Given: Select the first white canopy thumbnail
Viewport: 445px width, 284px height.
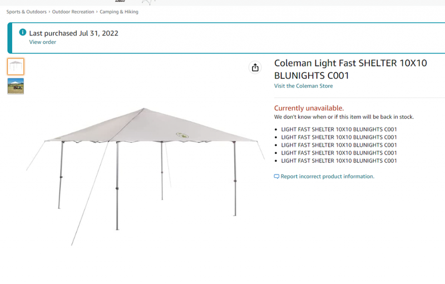Looking at the screenshot, I should click(x=16, y=67).
